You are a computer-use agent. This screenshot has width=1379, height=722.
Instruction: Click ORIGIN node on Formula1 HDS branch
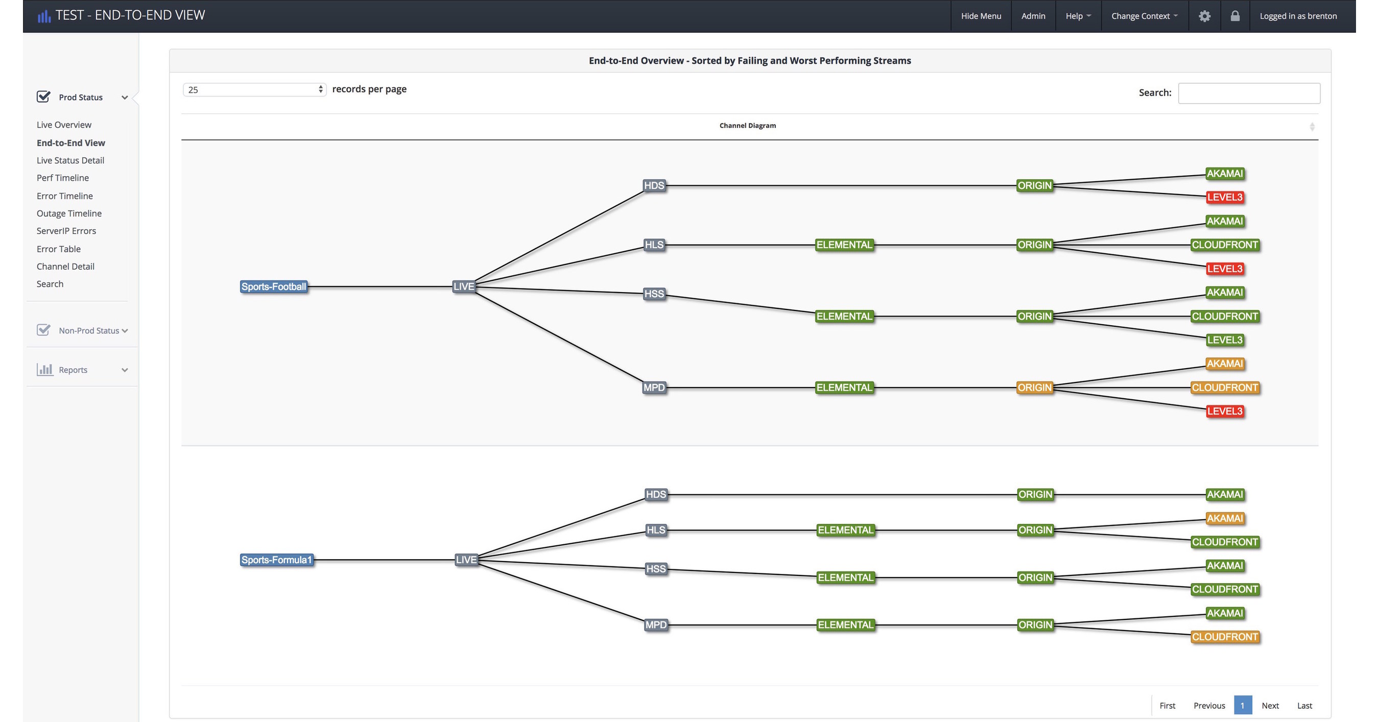pos(1035,495)
